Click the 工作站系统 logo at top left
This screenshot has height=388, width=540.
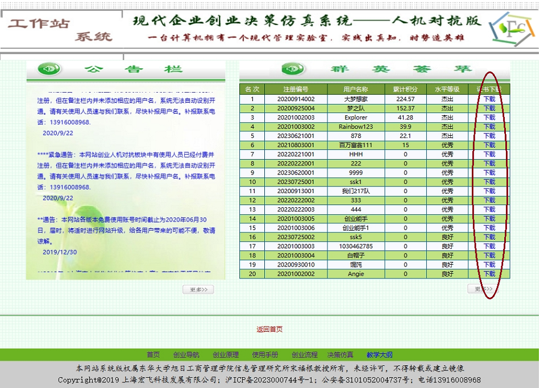click(60, 30)
